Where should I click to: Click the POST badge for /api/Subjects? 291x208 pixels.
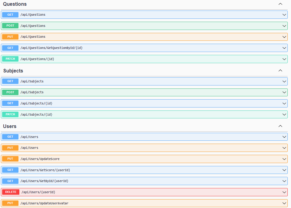pos(10,92)
